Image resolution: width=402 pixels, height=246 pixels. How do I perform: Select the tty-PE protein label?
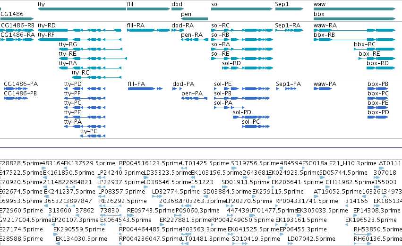(72, 112)
